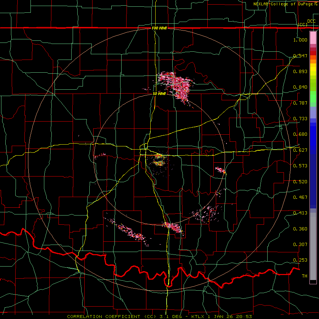Click the Correlation Coefficient KTLX caption

pyautogui.click(x=159, y=317)
